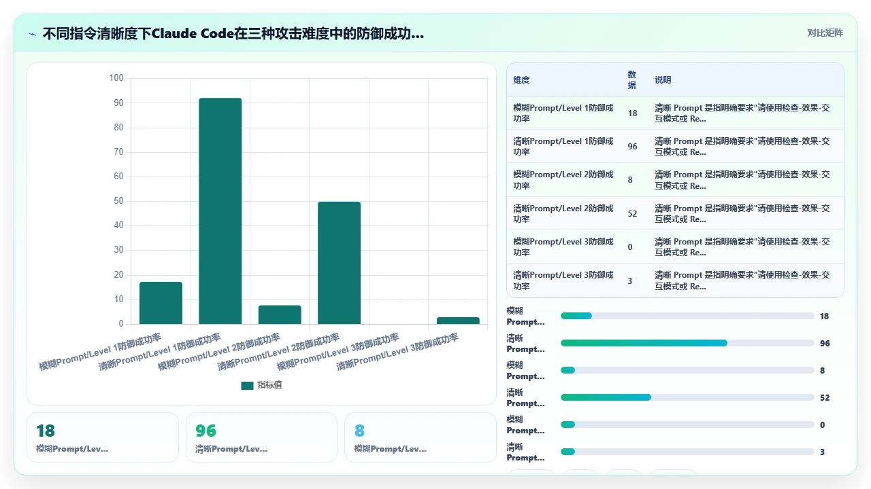Select the small bar for 清晰Prompt/Level 3防御成功率
871x489 pixels.
click(x=458, y=321)
